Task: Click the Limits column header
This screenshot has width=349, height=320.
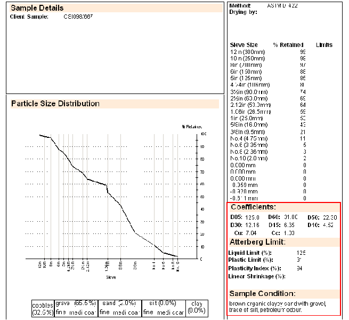Action: point(324,45)
